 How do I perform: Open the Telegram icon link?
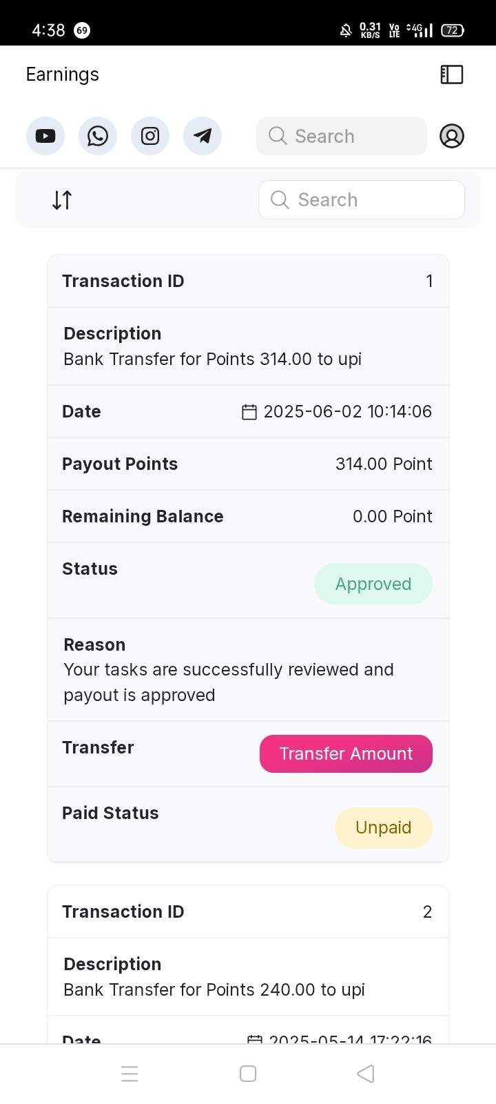(x=203, y=136)
